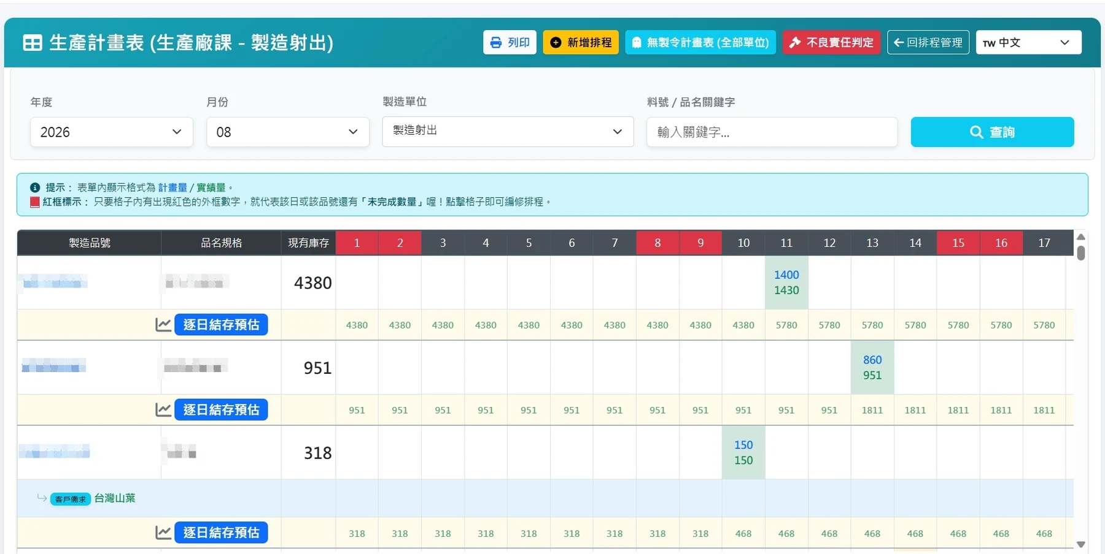The width and height of the screenshot is (1105, 554).
Task: Open 逐日結存預估 for the 951 stock item
Action: 221,410
